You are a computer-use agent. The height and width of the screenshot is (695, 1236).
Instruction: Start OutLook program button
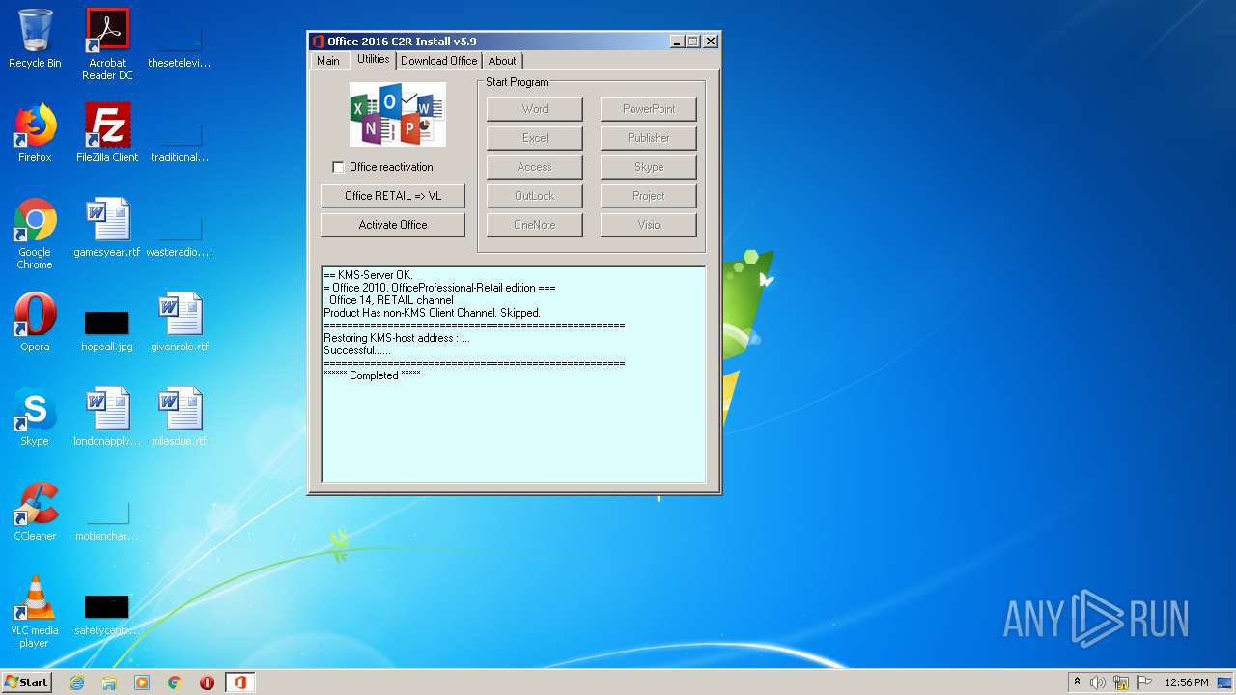click(535, 196)
